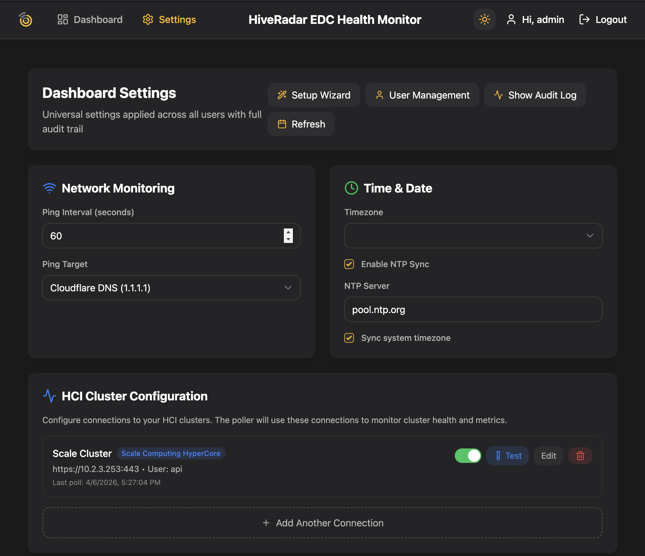Click the person icon in User Management
The width and height of the screenshot is (645, 556).
(x=379, y=95)
